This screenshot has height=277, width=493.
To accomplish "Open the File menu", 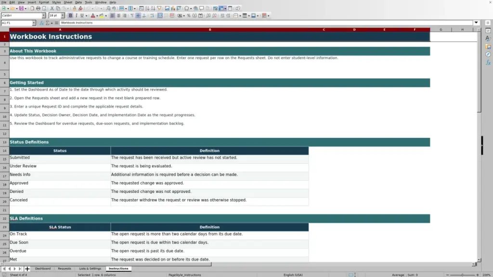I will (4, 2).
